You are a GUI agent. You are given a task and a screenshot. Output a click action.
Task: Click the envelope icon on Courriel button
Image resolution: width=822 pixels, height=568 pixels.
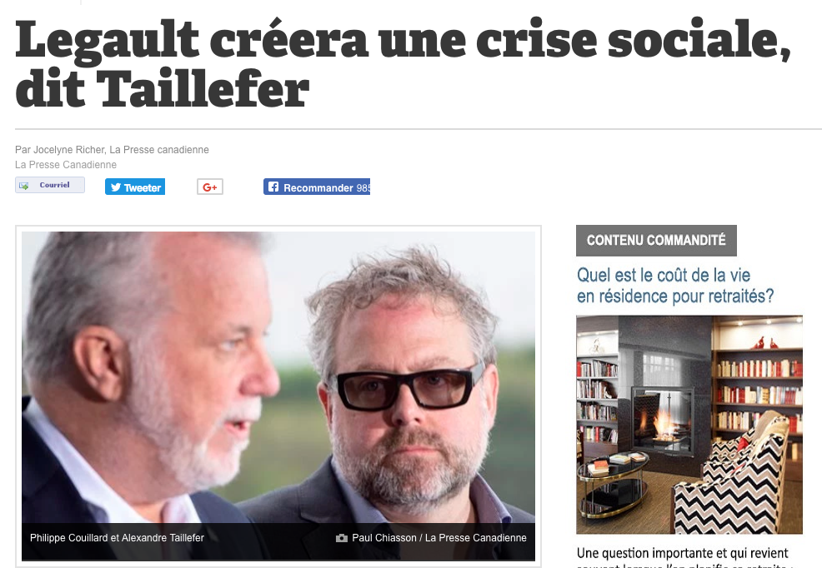click(23, 186)
